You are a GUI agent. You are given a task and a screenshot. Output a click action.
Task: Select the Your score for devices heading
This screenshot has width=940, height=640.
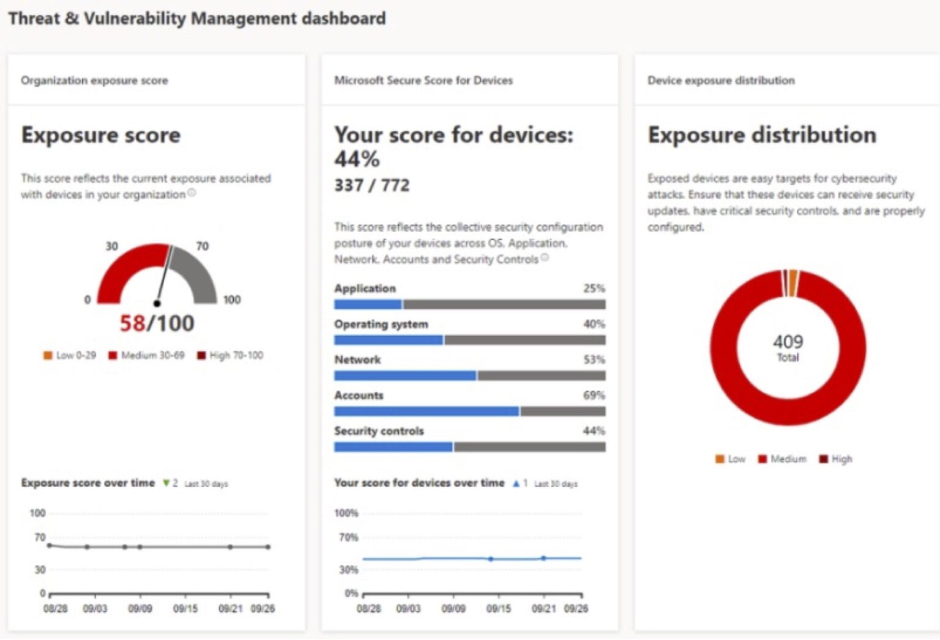pos(455,134)
